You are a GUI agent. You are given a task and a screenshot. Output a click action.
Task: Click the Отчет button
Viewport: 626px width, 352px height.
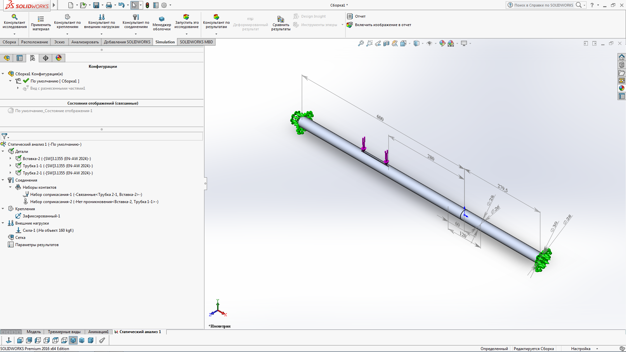(x=361, y=16)
